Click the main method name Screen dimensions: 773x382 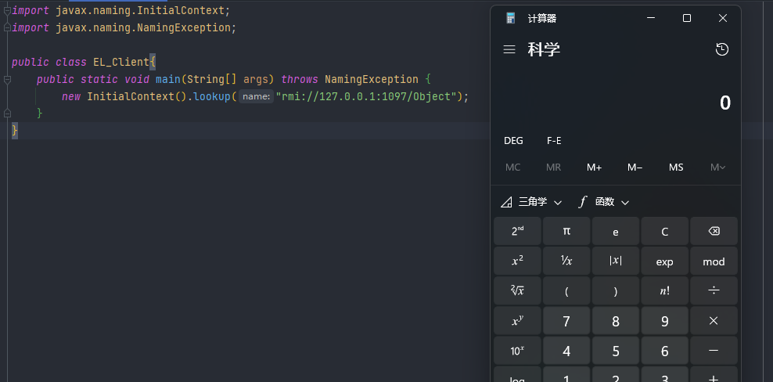[168, 79]
